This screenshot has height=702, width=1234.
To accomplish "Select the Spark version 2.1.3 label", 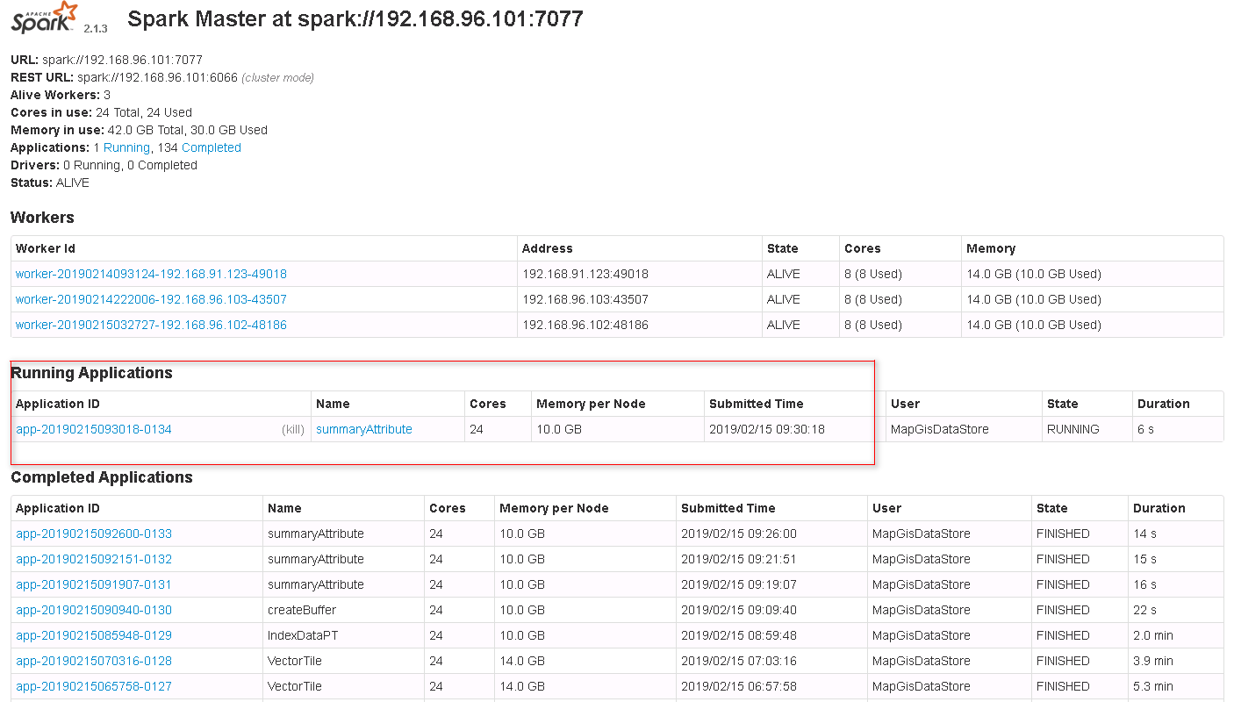I will coord(96,29).
